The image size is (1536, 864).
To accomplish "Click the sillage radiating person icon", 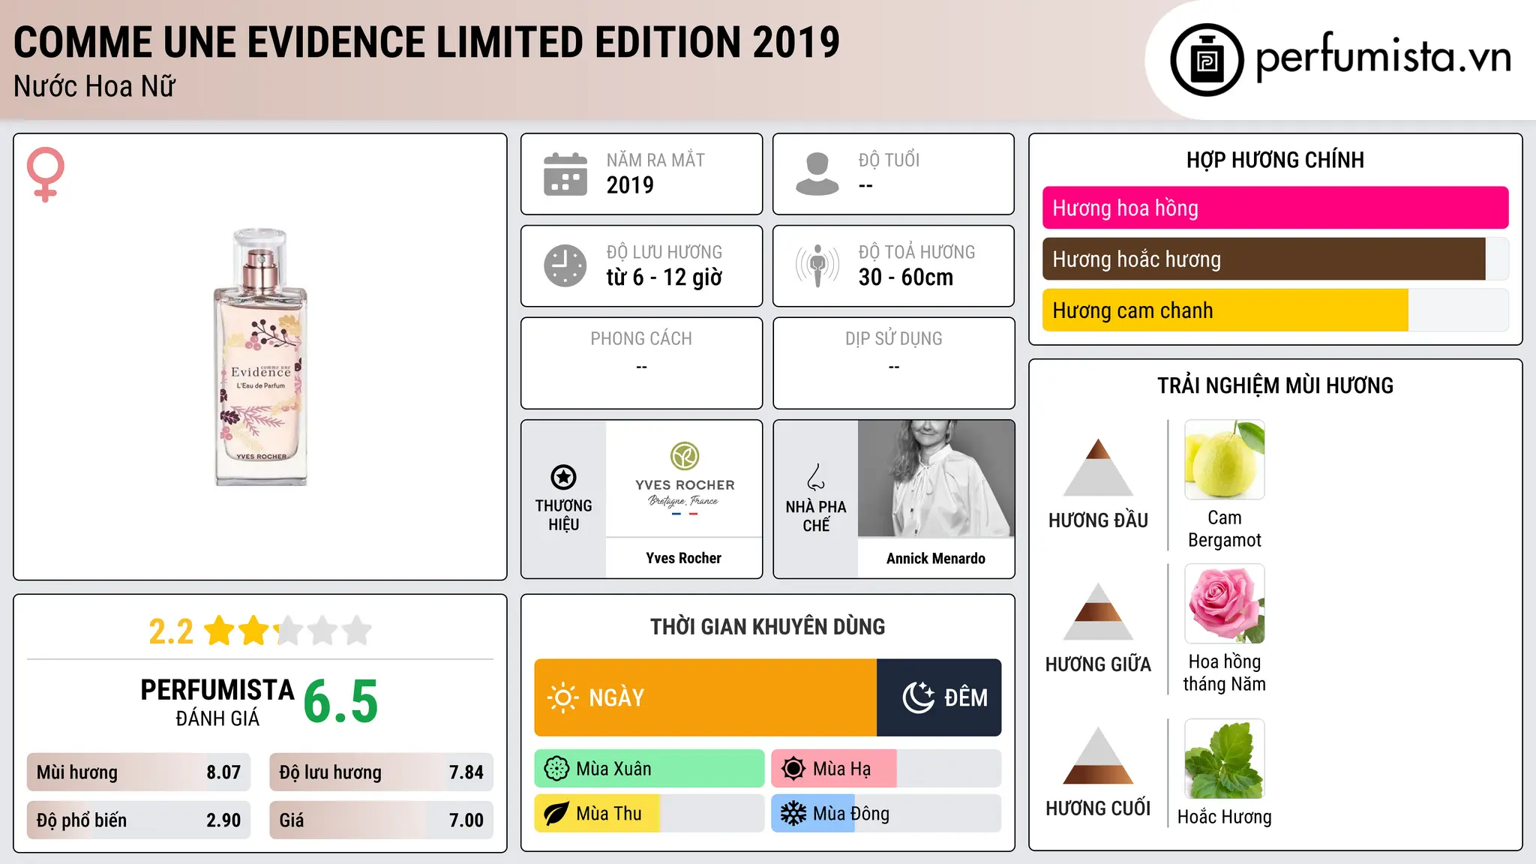I will pyautogui.click(x=817, y=265).
